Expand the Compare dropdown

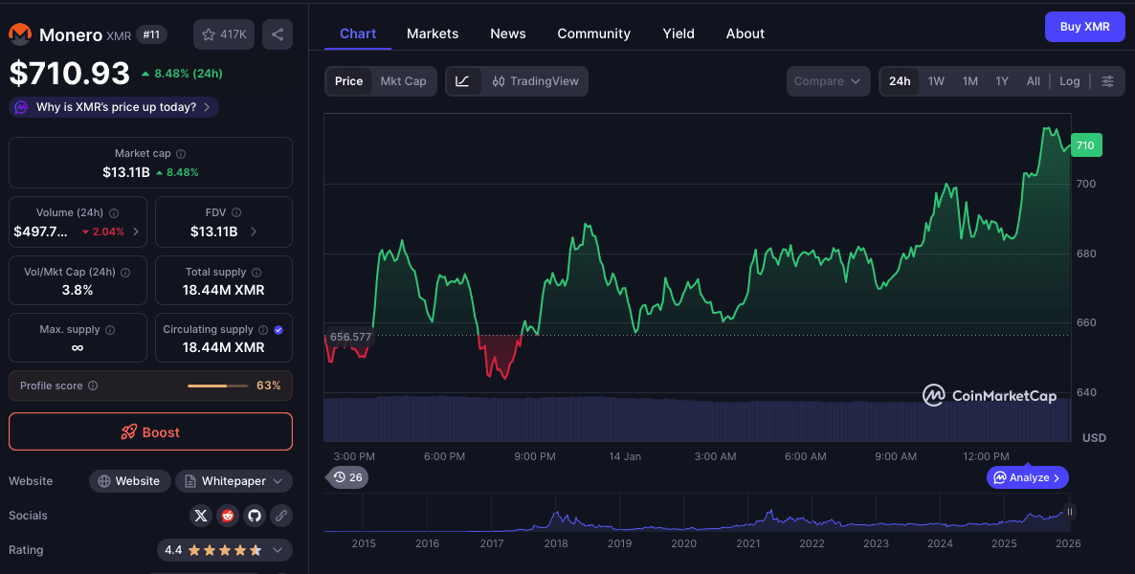click(x=828, y=81)
